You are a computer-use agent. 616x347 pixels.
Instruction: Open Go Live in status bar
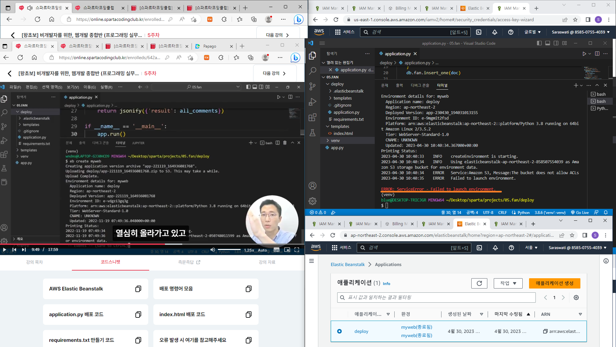580,213
